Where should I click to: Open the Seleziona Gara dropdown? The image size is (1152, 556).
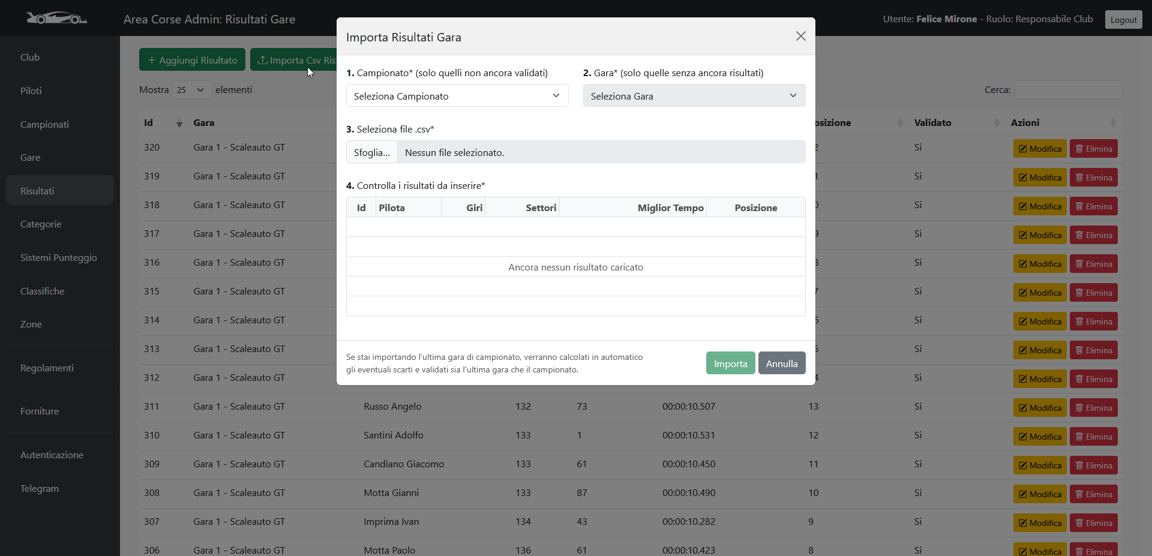click(694, 96)
